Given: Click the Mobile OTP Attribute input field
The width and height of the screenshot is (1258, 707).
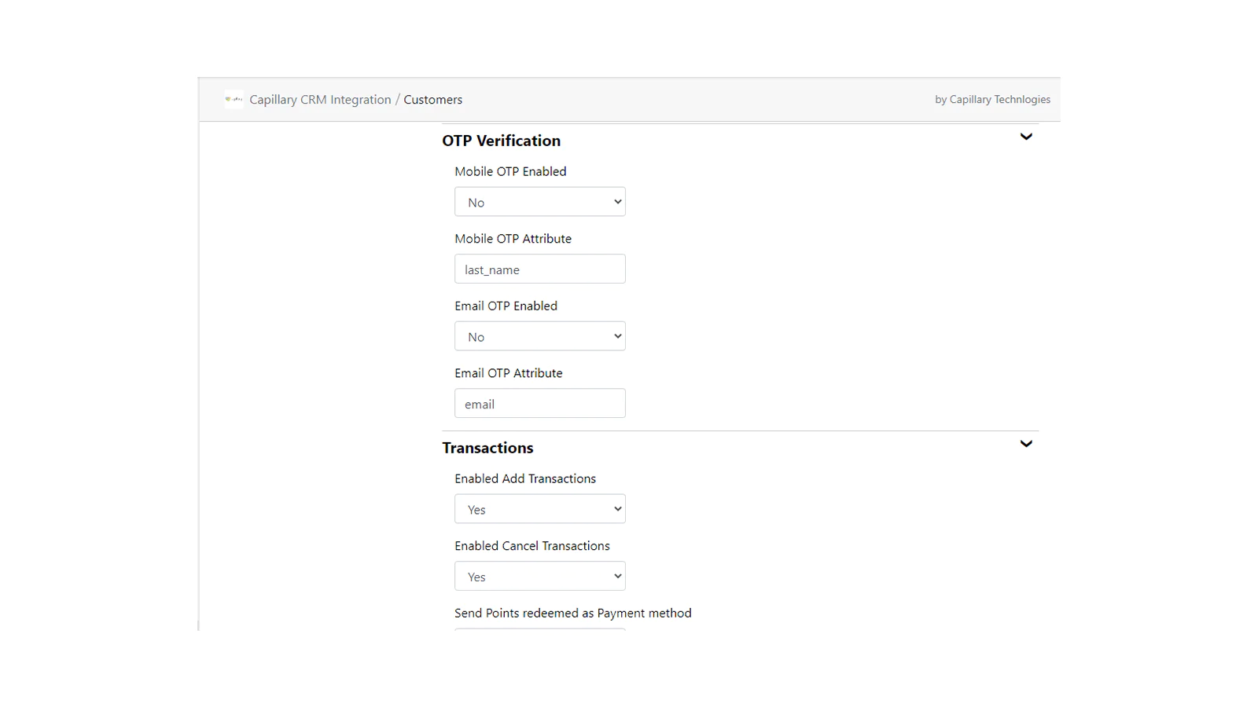Looking at the screenshot, I should 540,269.
